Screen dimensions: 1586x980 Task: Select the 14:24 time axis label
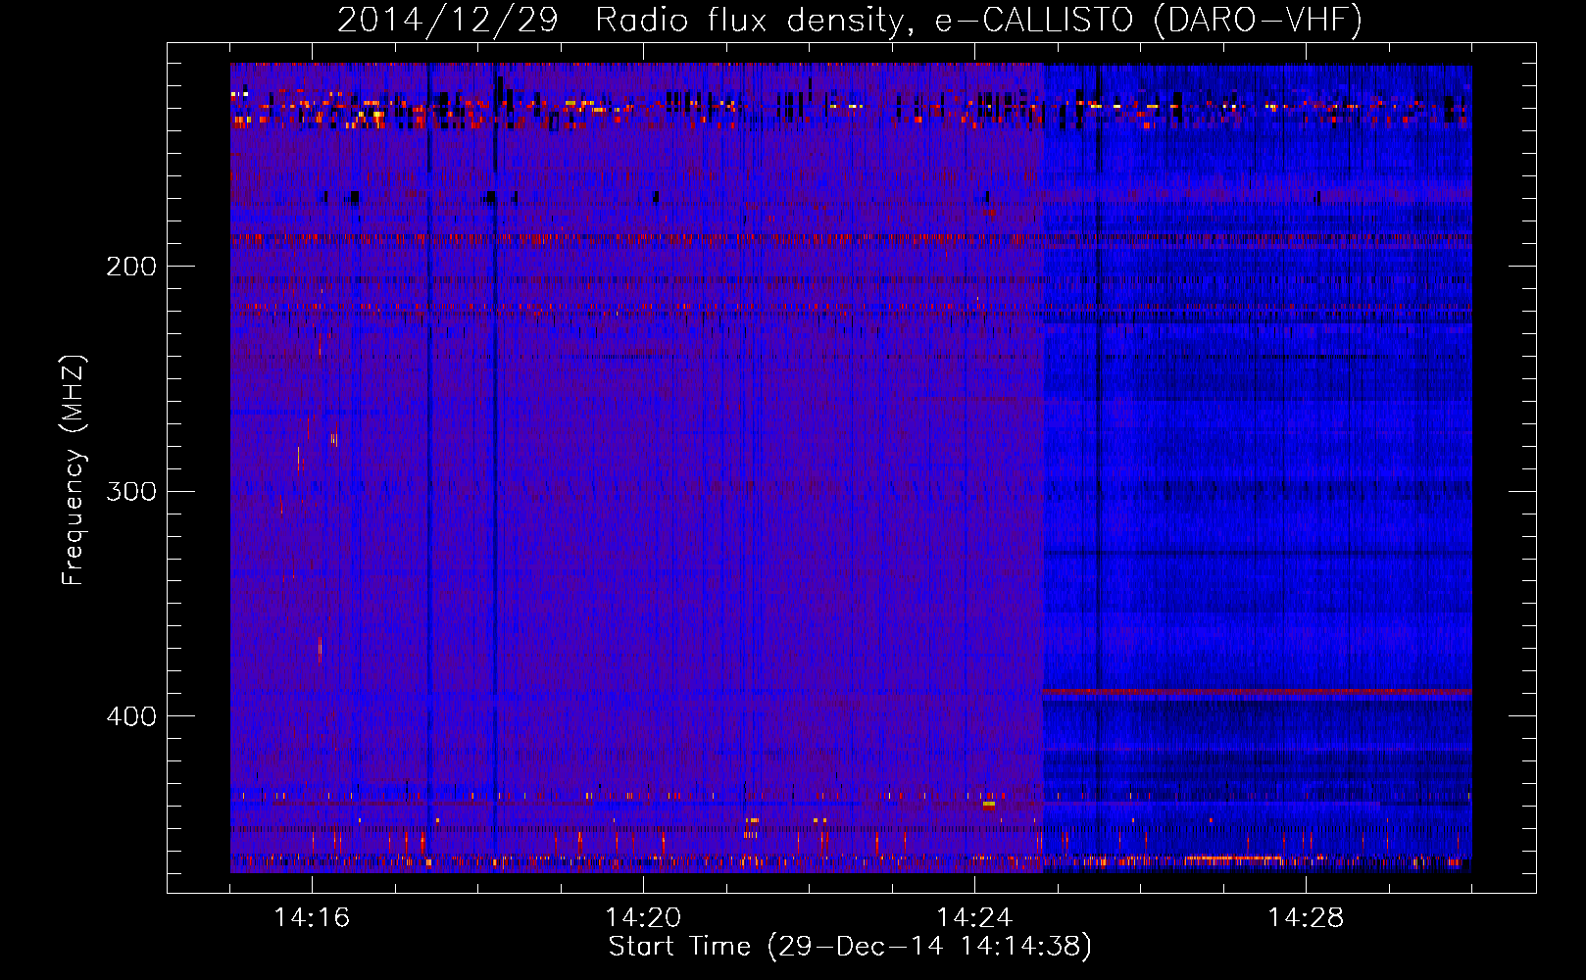(x=974, y=918)
